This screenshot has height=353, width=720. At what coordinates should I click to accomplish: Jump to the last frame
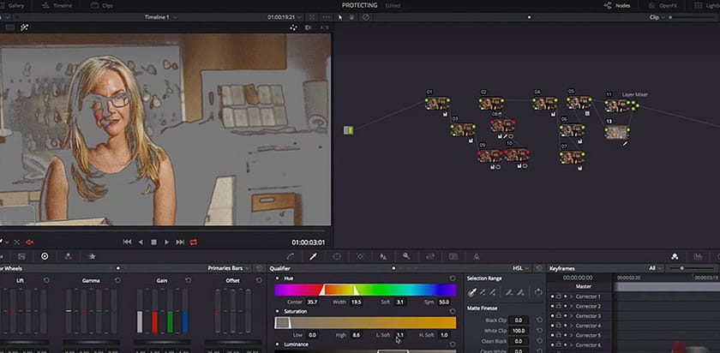click(180, 242)
